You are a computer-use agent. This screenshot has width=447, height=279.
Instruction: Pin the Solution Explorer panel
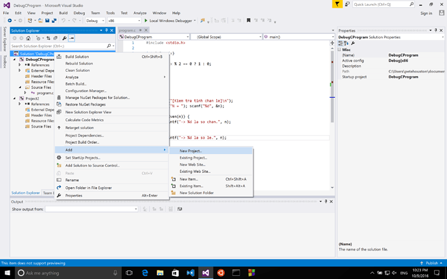106,30
